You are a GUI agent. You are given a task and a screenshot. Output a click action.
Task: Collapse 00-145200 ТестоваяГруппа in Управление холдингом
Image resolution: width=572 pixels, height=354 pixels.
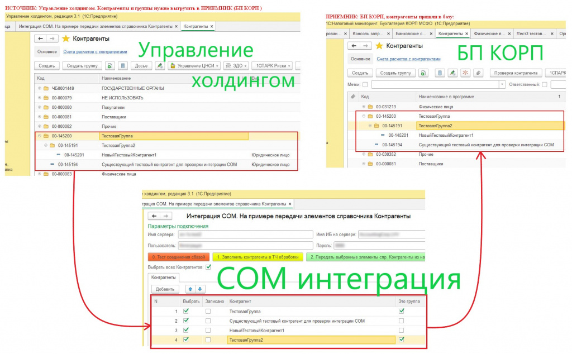click(x=40, y=136)
